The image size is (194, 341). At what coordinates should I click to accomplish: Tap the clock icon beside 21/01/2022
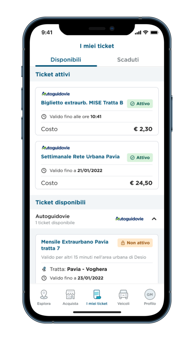(x=44, y=170)
